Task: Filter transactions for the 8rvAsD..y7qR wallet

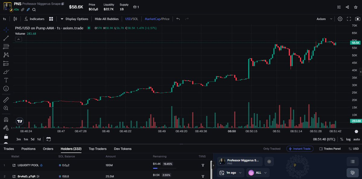Action: pyautogui.click(x=203, y=176)
